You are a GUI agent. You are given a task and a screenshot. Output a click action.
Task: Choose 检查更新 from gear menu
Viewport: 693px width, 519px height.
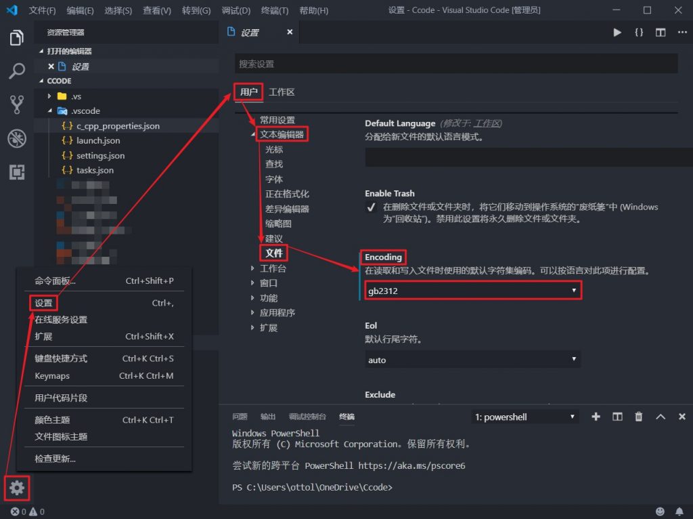click(x=104, y=459)
